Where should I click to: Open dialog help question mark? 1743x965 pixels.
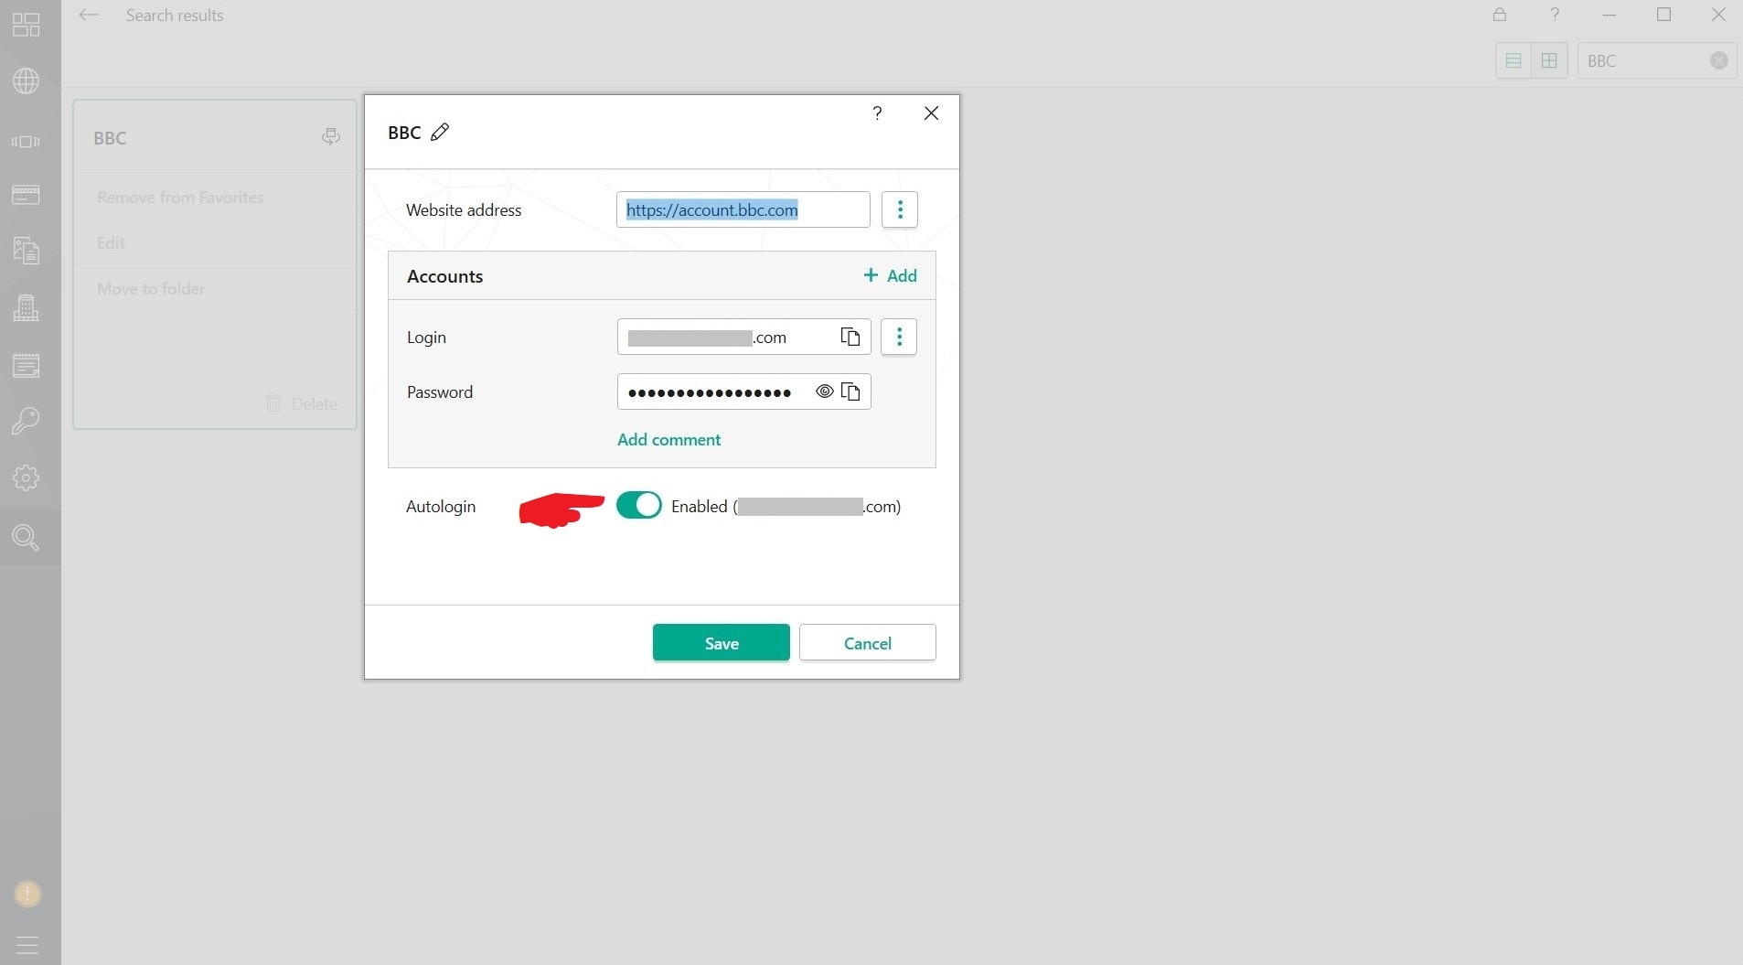click(x=877, y=113)
